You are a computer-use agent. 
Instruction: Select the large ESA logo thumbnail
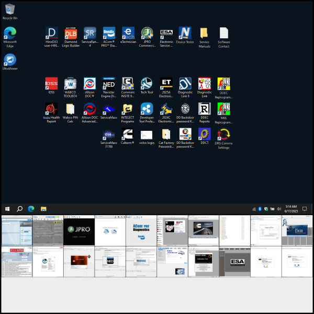234,262
